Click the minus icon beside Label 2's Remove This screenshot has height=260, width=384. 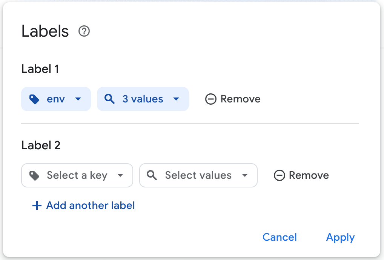[279, 175]
